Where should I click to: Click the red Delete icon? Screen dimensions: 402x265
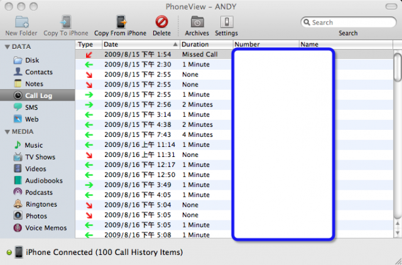[162, 21]
